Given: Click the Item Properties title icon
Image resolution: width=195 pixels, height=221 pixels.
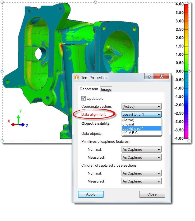Looking at the screenshot, I should (x=77, y=77).
